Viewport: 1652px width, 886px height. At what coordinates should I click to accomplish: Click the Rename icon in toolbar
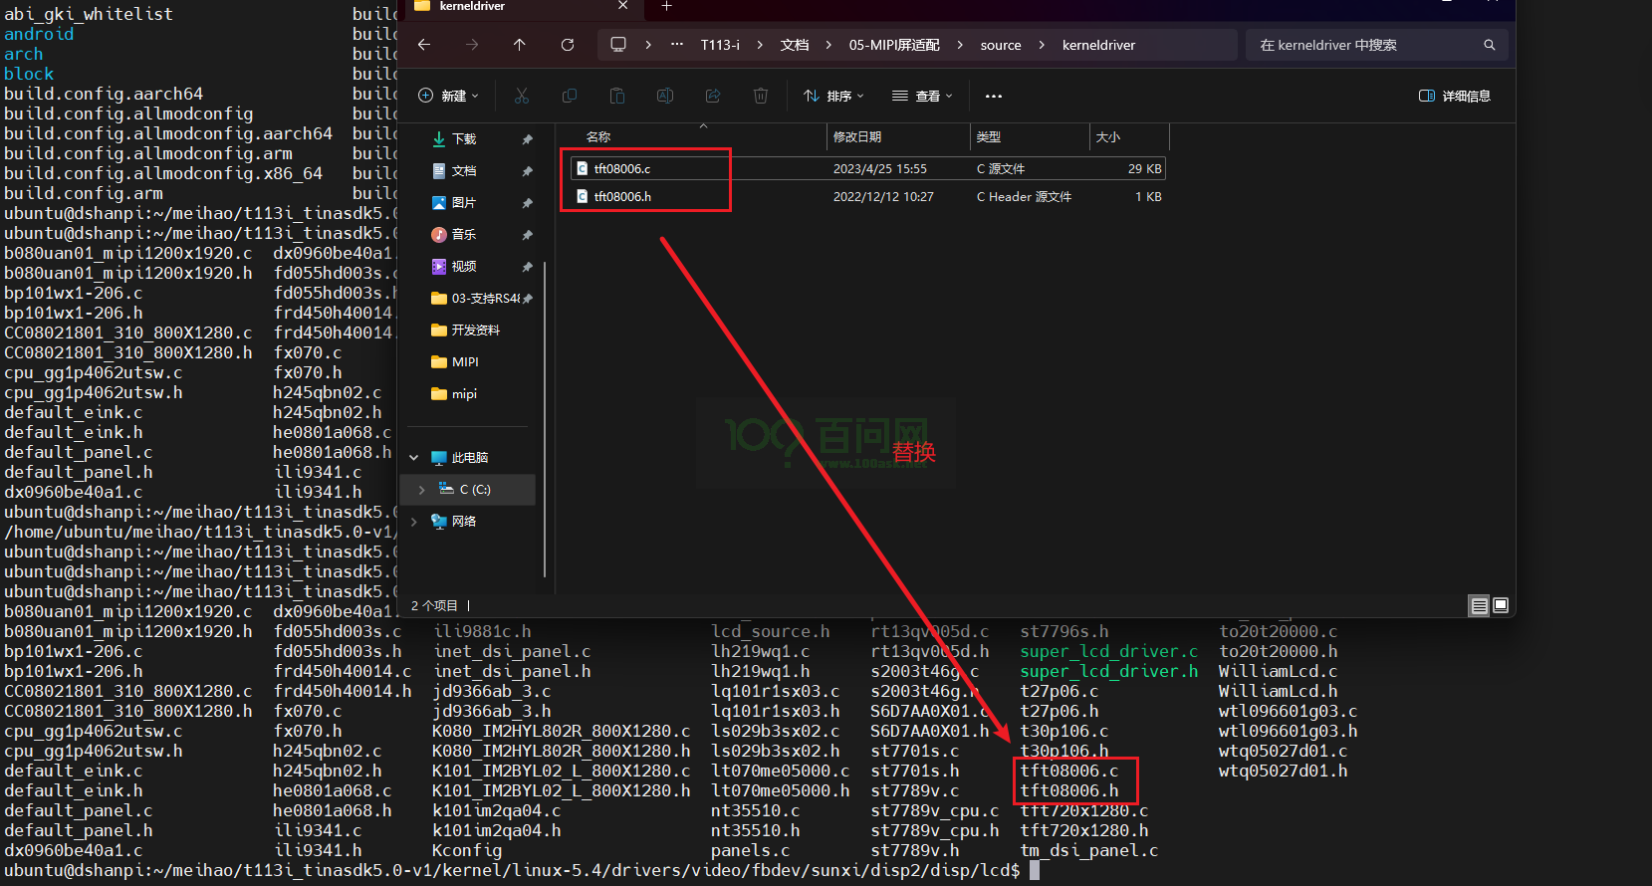click(665, 96)
